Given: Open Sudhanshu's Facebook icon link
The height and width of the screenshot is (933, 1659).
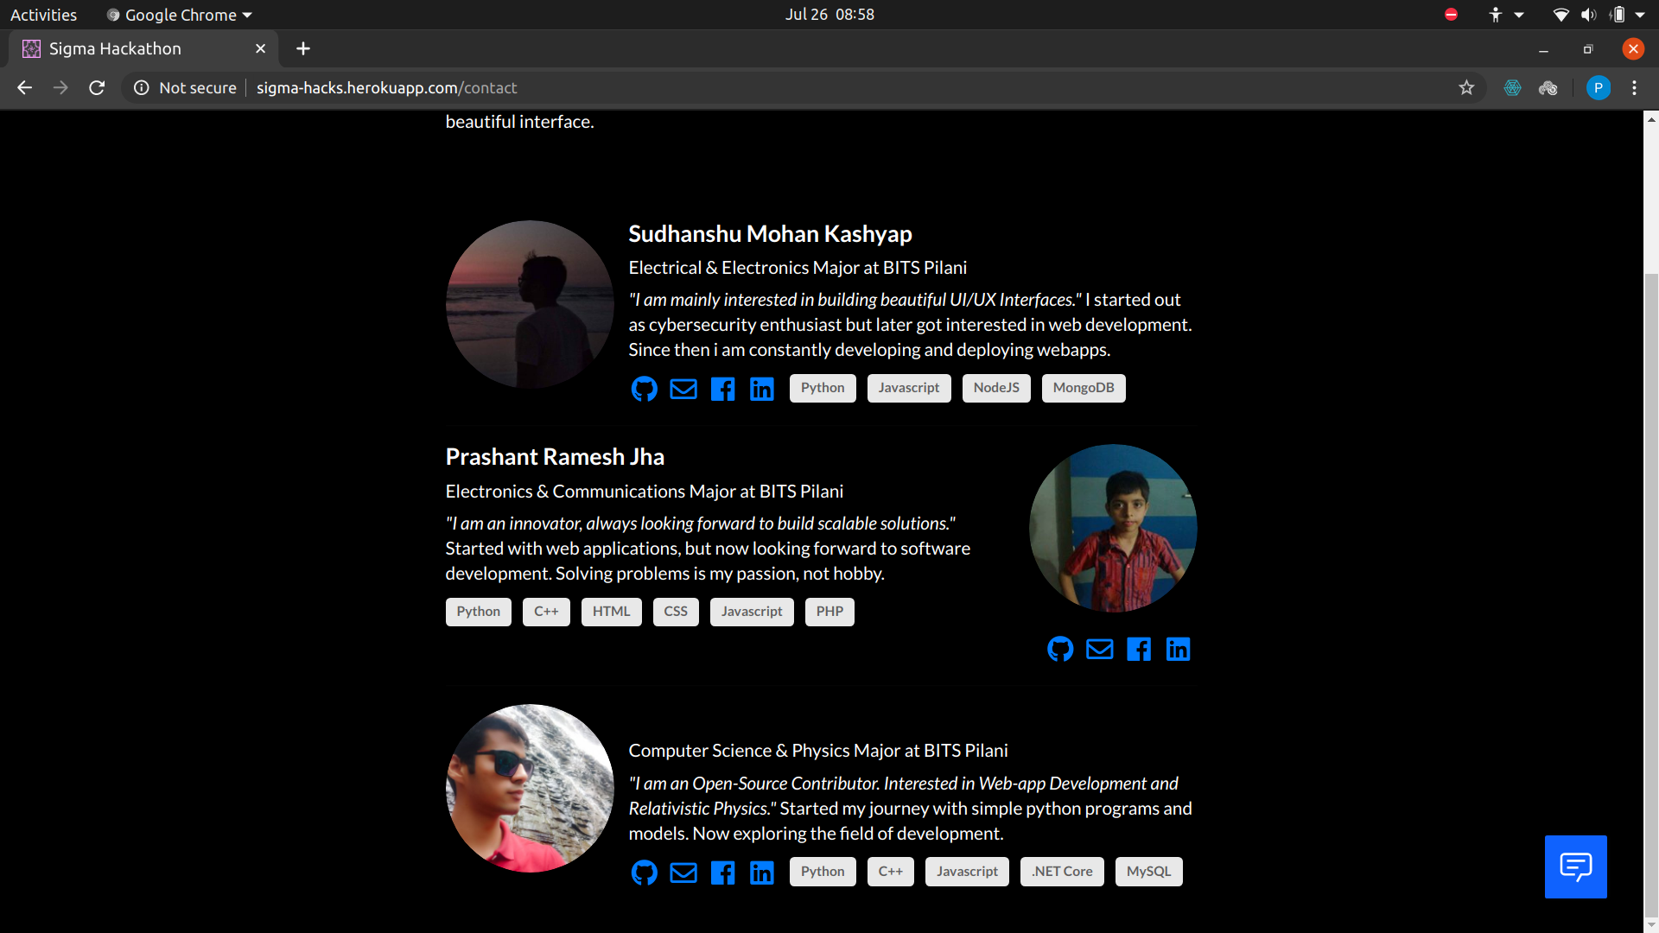Looking at the screenshot, I should (722, 389).
